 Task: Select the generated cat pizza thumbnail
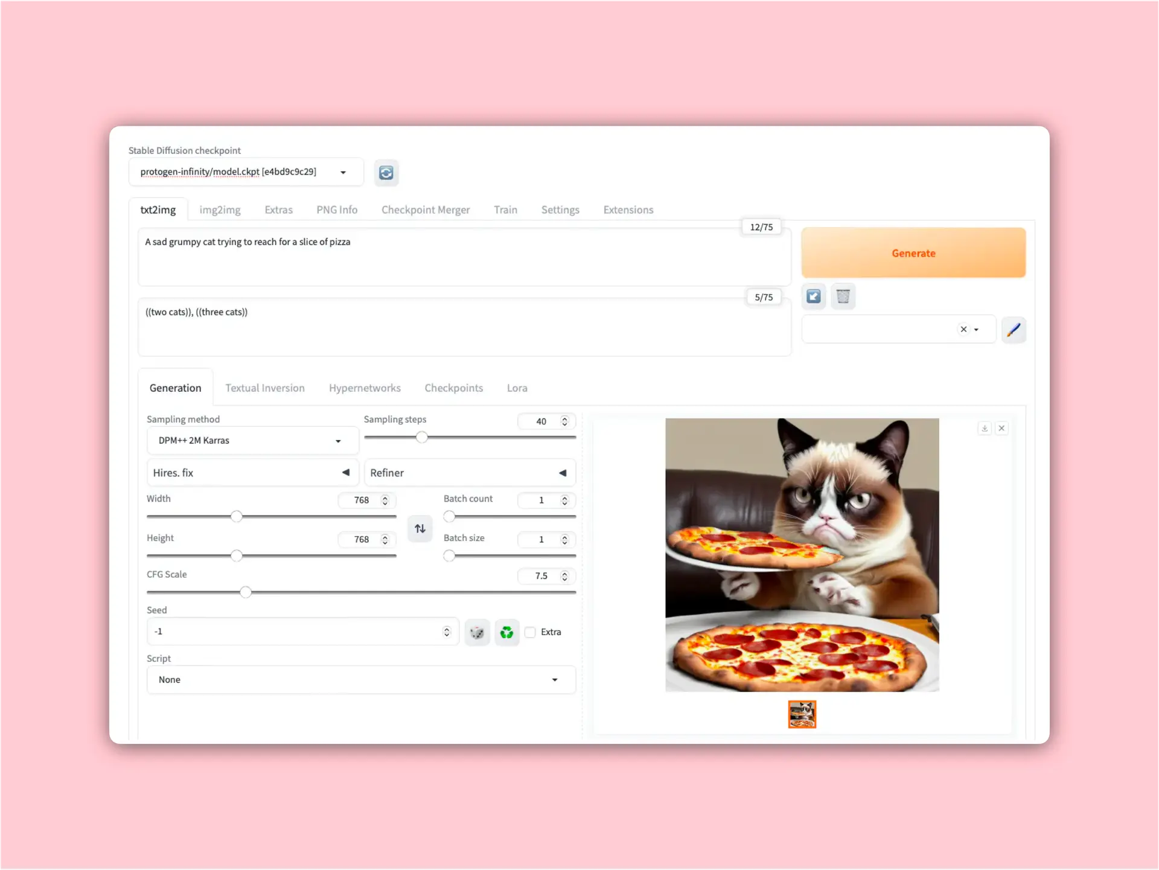802,714
